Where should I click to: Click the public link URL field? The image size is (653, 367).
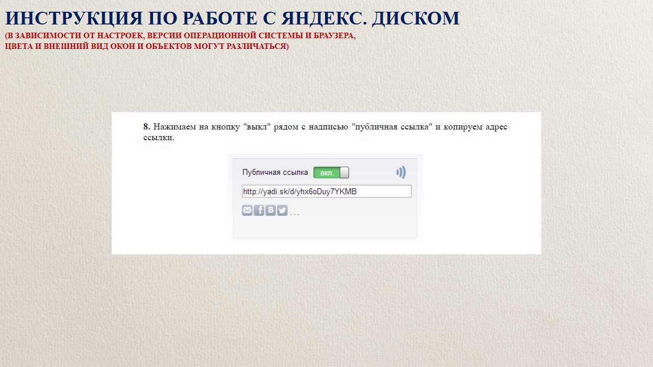[x=326, y=192]
